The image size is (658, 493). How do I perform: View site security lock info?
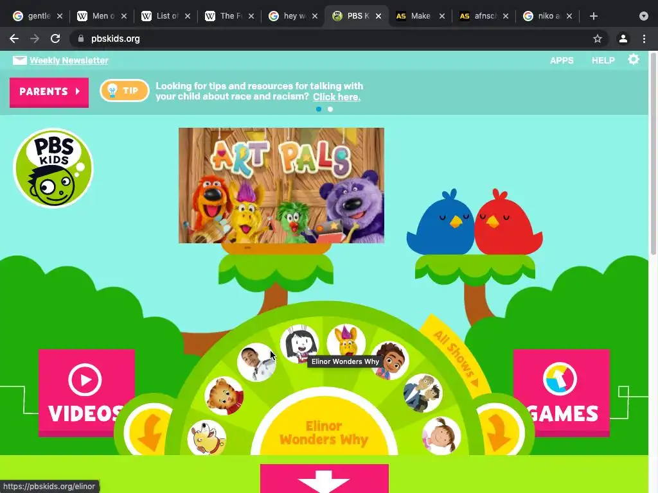point(81,39)
